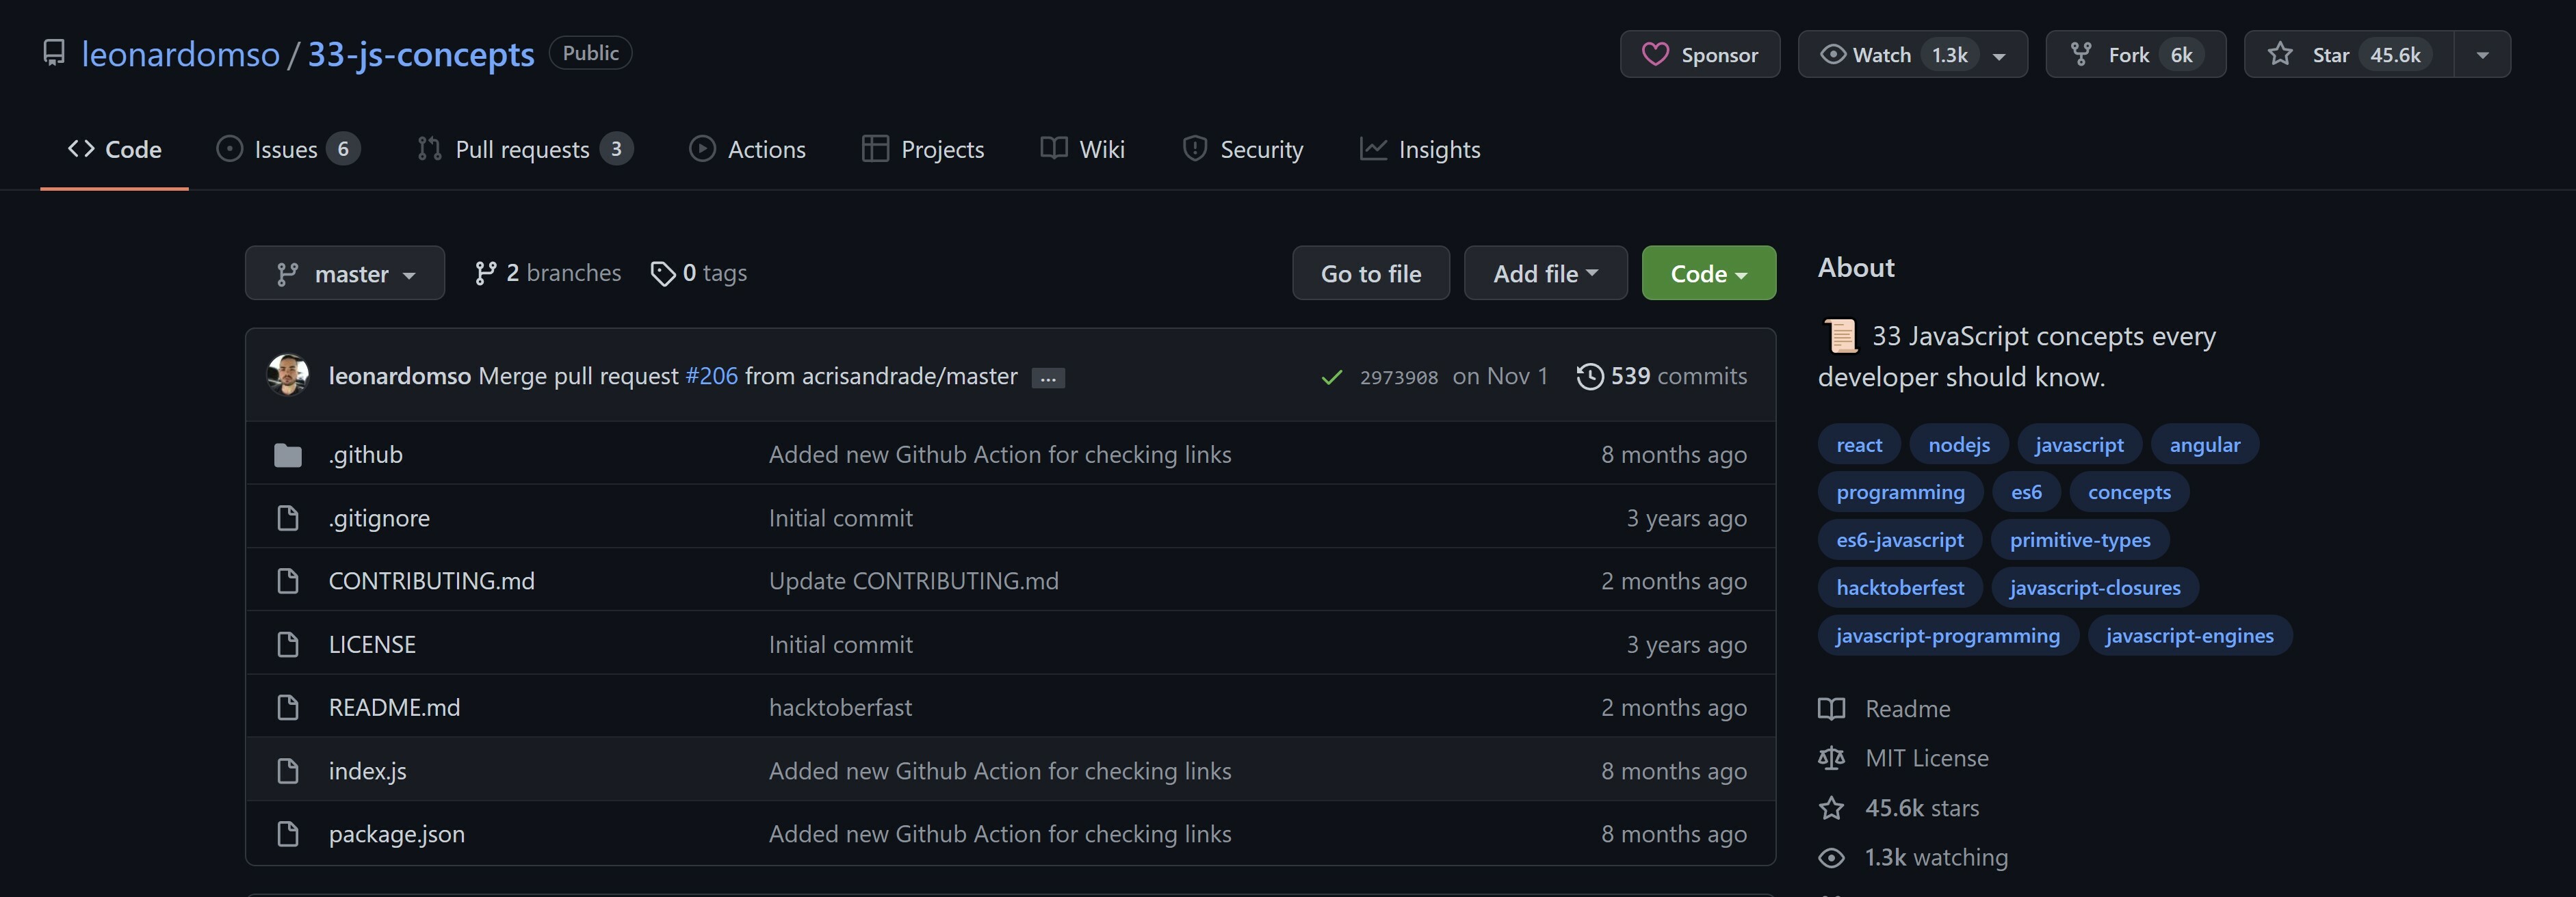Click the Star icon in header
The height and width of the screenshot is (897, 2576).
pyautogui.click(x=2279, y=54)
